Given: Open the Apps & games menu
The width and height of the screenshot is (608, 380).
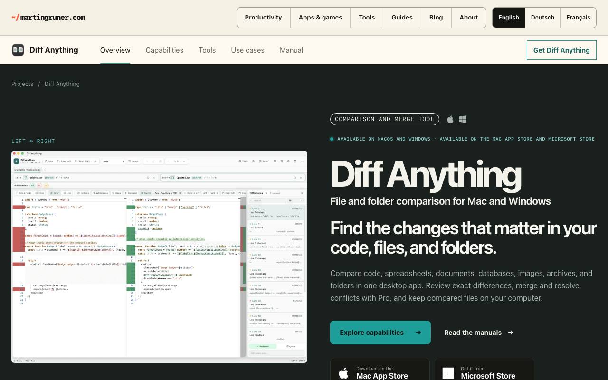Looking at the screenshot, I should [x=320, y=18].
